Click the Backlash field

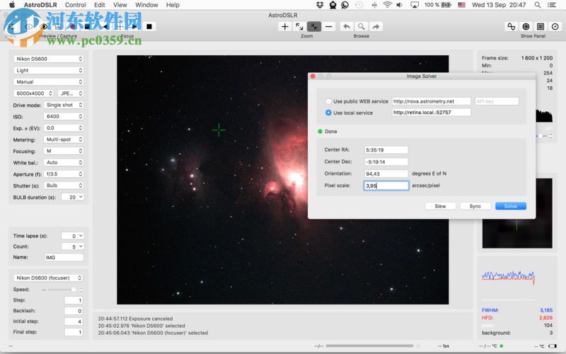click(74, 311)
